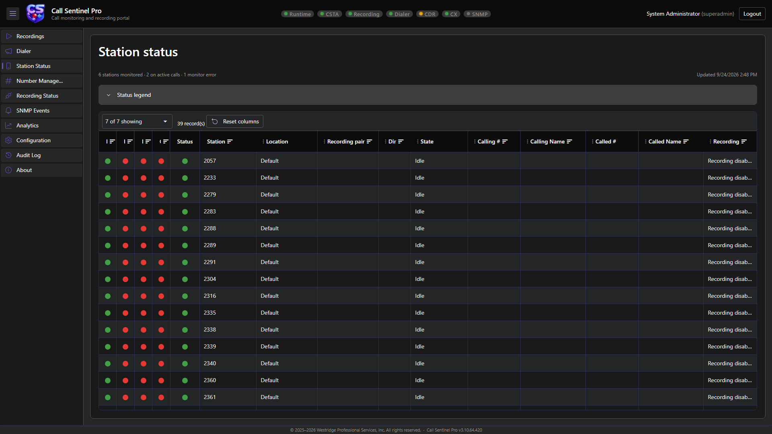772x434 pixels.
Task: Expand the Status legend panel
Action: (x=427, y=95)
